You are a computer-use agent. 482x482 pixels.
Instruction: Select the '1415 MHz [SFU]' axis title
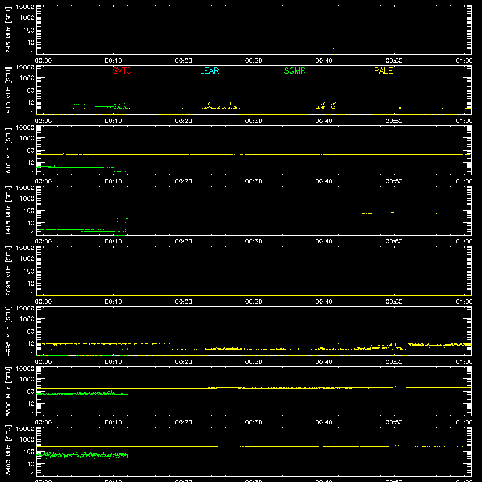point(8,210)
